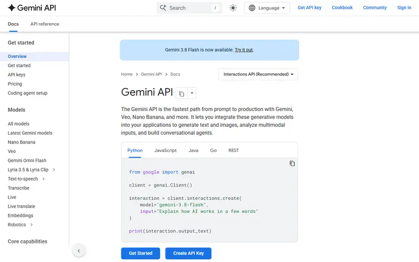Switch to the Docs tab
Image resolution: width=419 pixels, height=262 pixels.
(x=13, y=24)
